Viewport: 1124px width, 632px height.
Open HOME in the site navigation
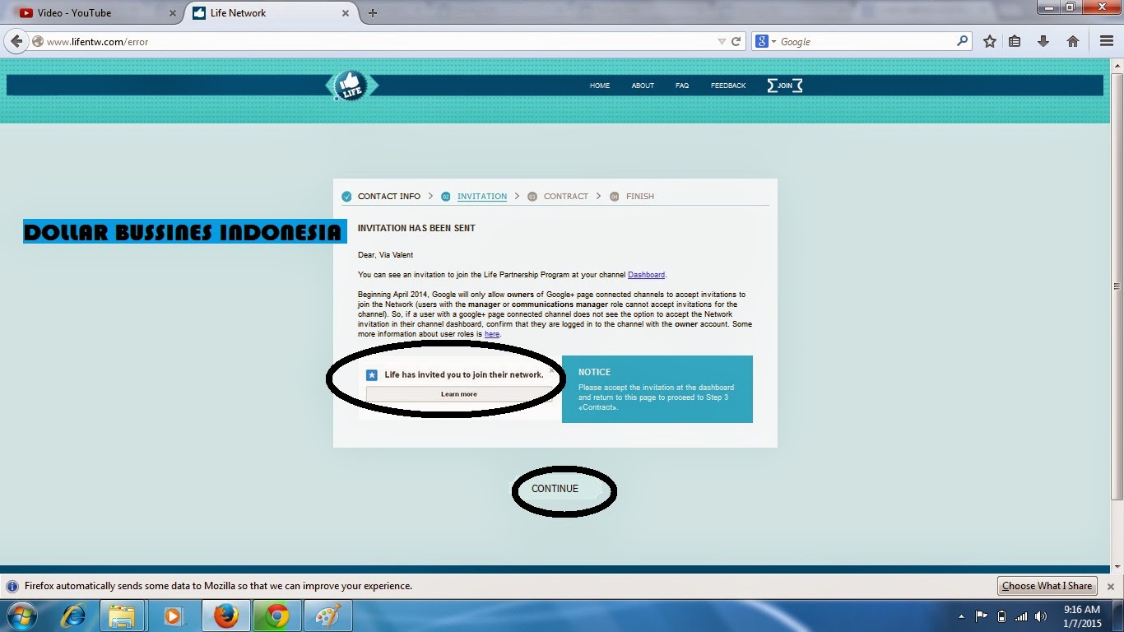pos(600,86)
